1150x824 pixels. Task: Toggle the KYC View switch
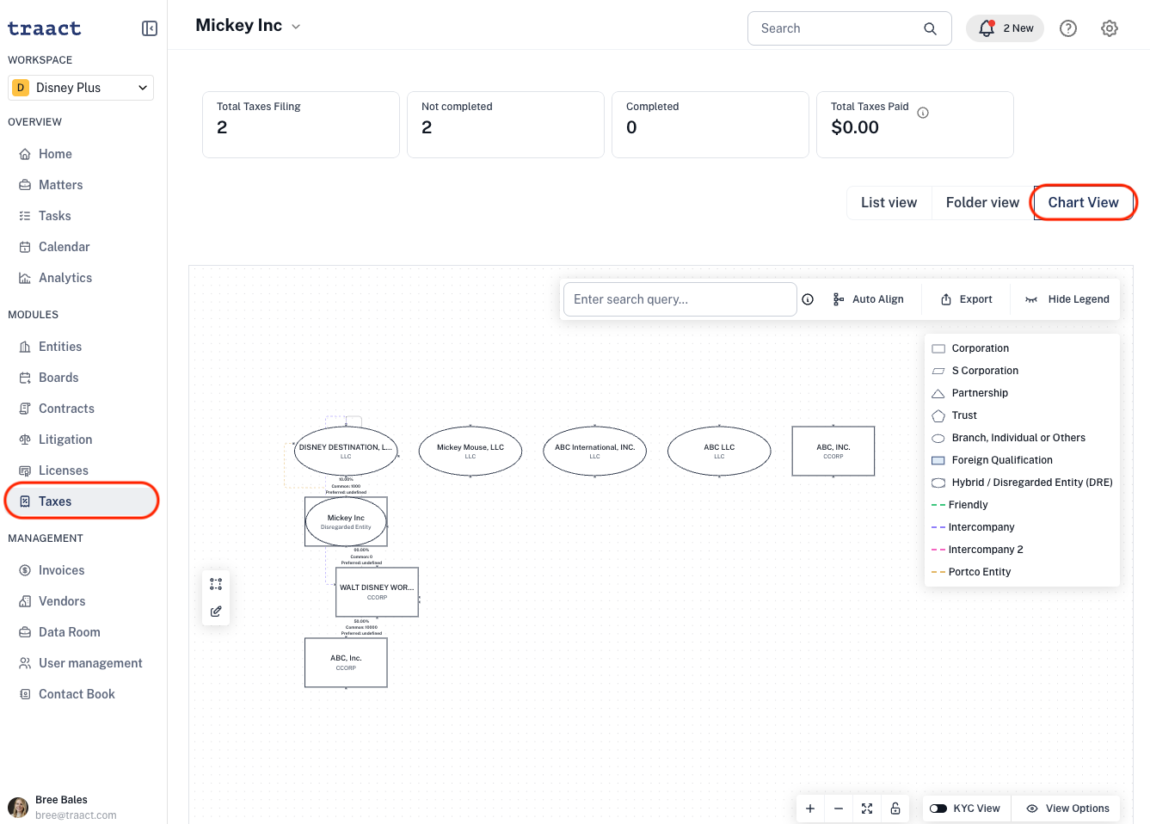click(938, 809)
